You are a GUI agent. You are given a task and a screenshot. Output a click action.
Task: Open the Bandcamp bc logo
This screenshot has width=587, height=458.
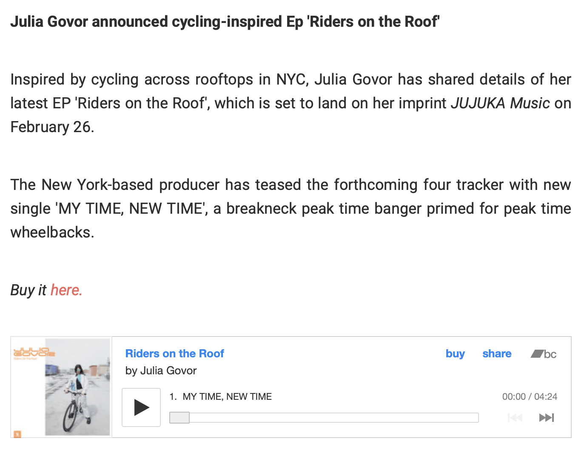click(x=544, y=354)
